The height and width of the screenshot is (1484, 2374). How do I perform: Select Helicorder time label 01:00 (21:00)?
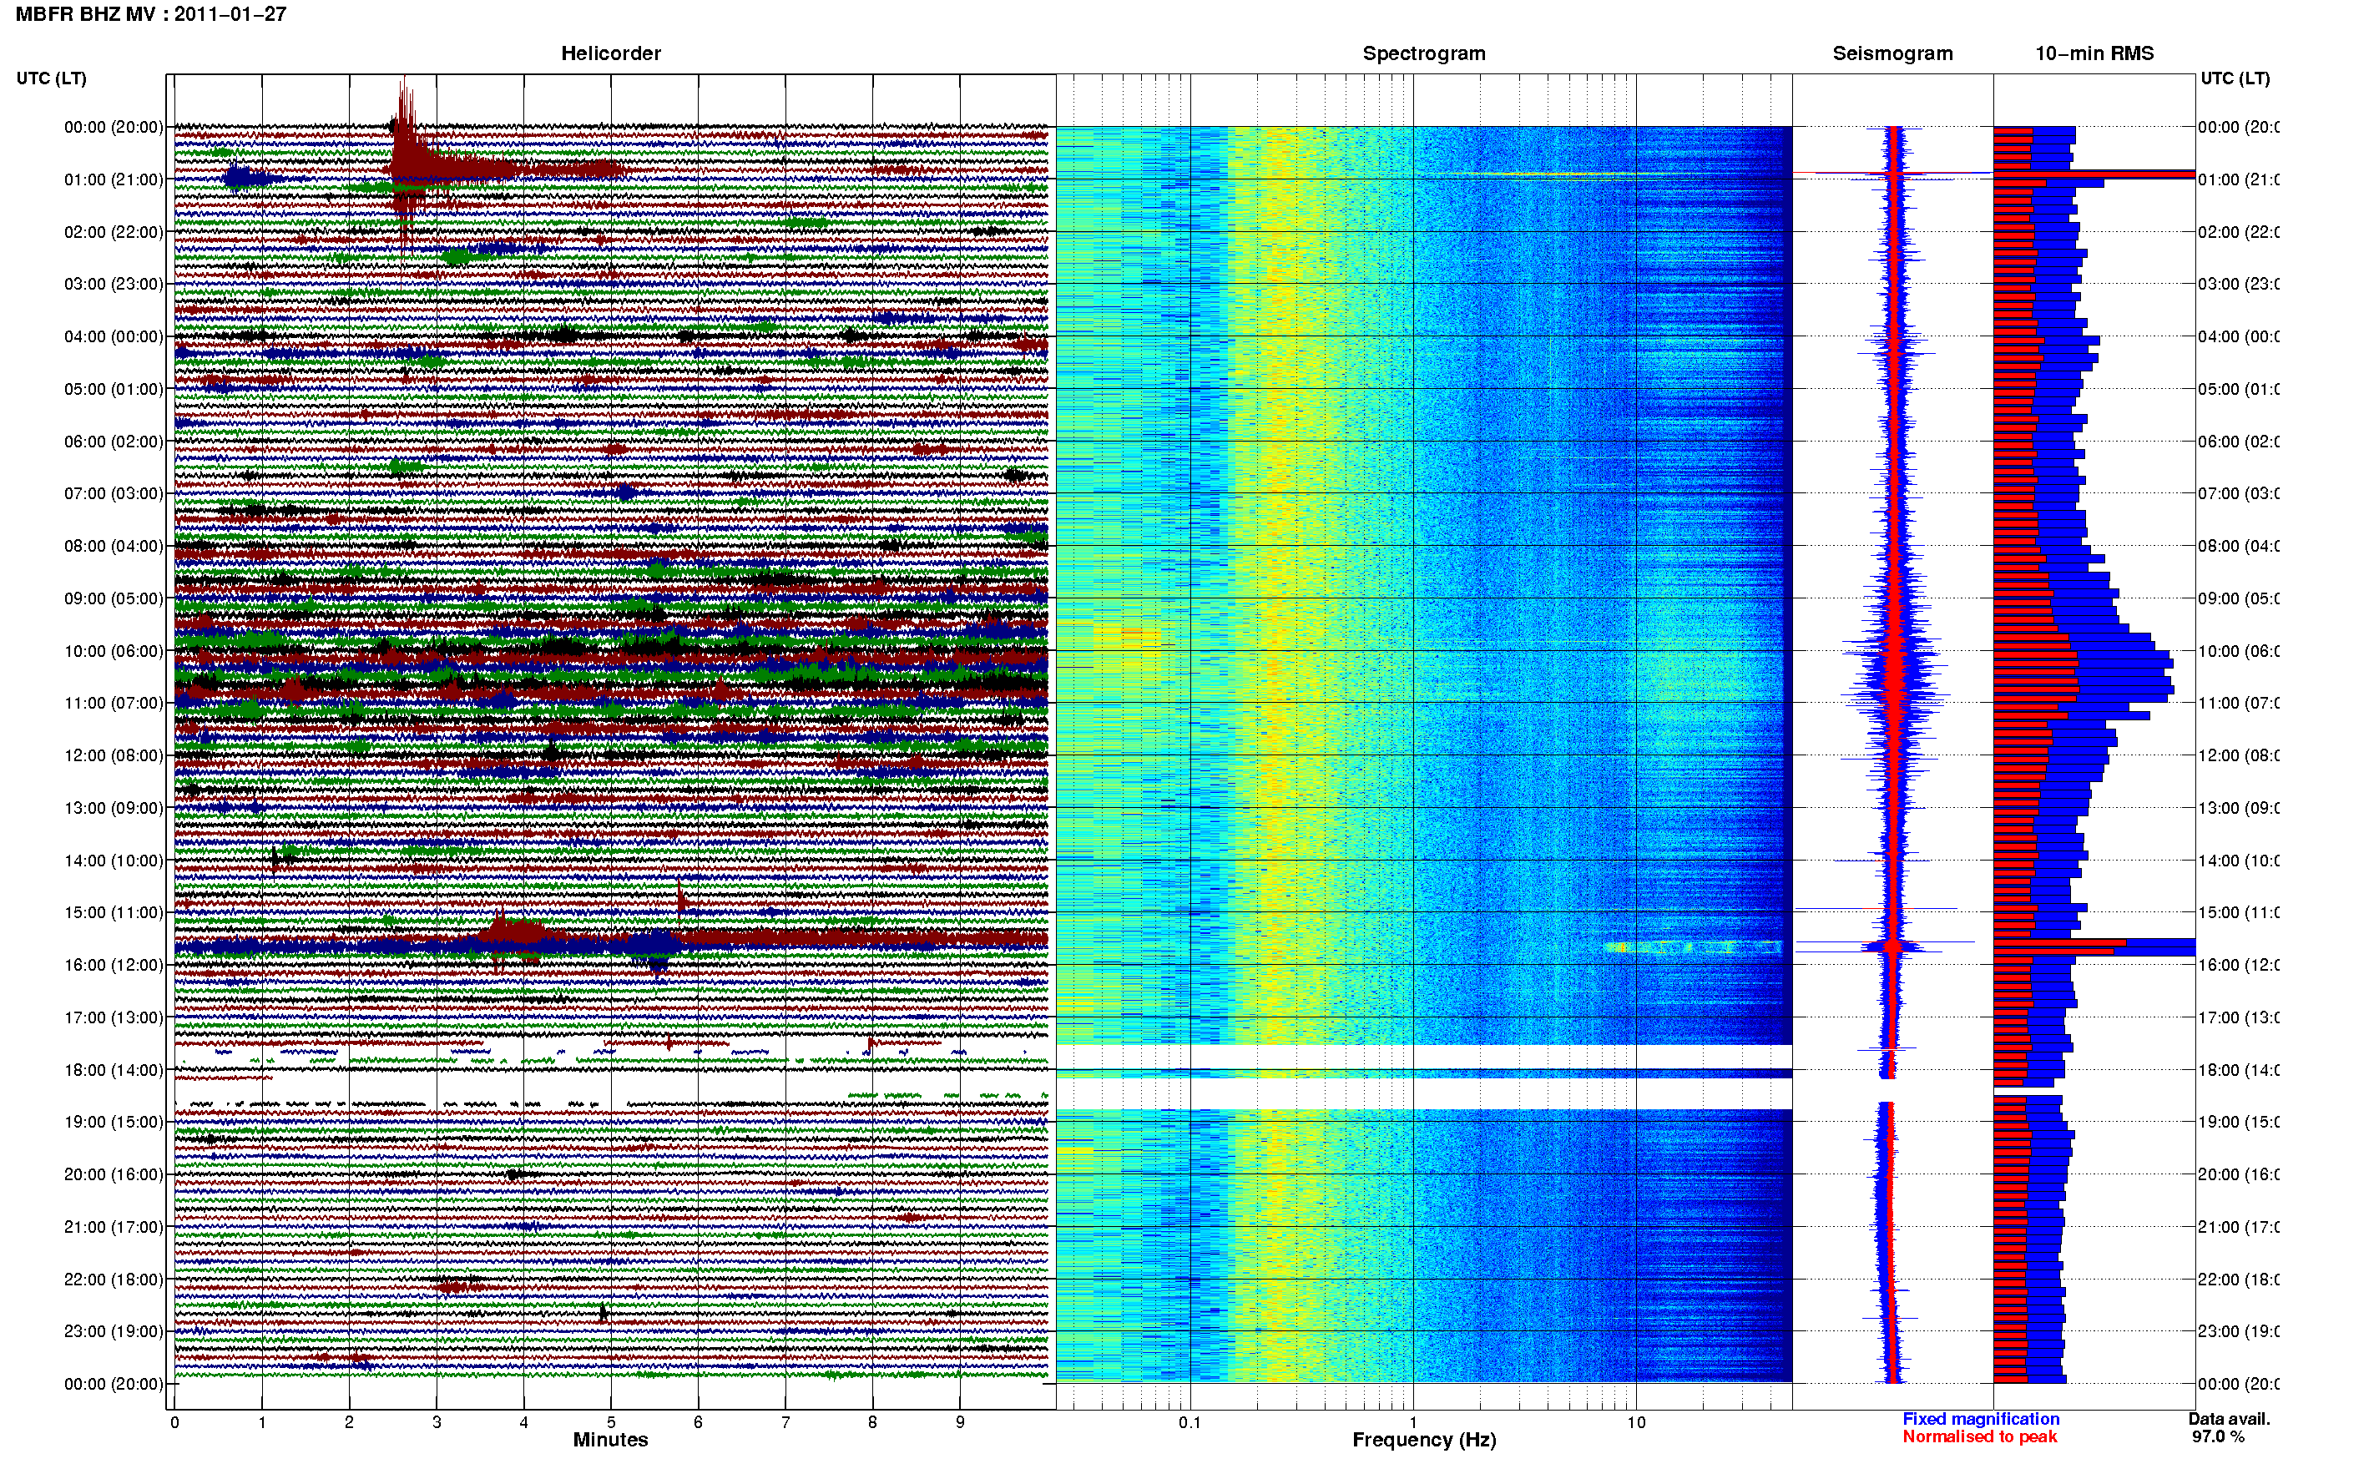pyautogui.click(x=114, y=179)
